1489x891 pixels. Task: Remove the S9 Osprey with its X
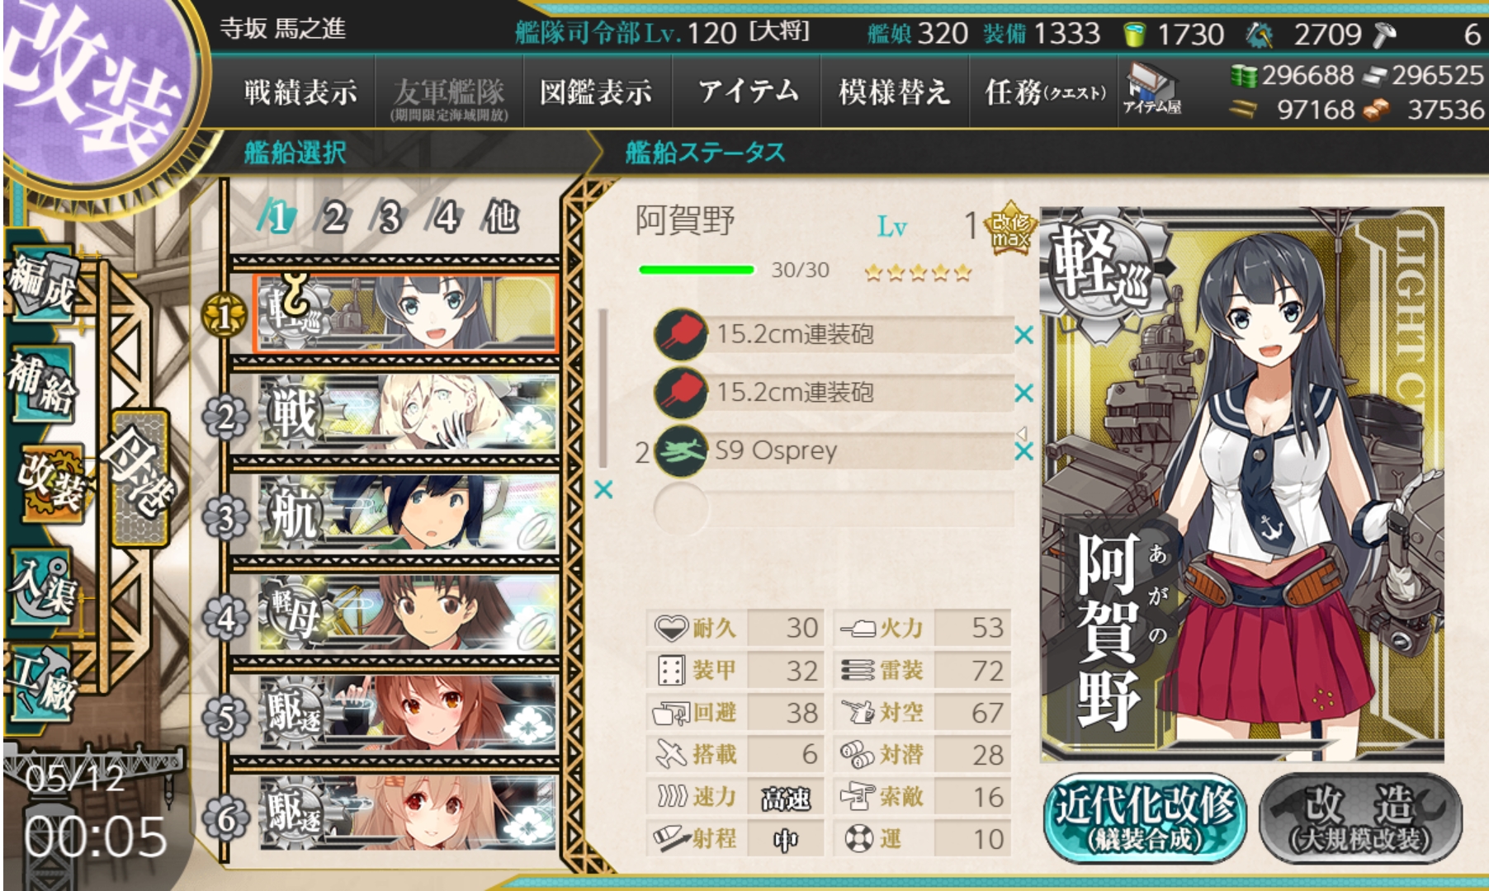pos(1023,451)
